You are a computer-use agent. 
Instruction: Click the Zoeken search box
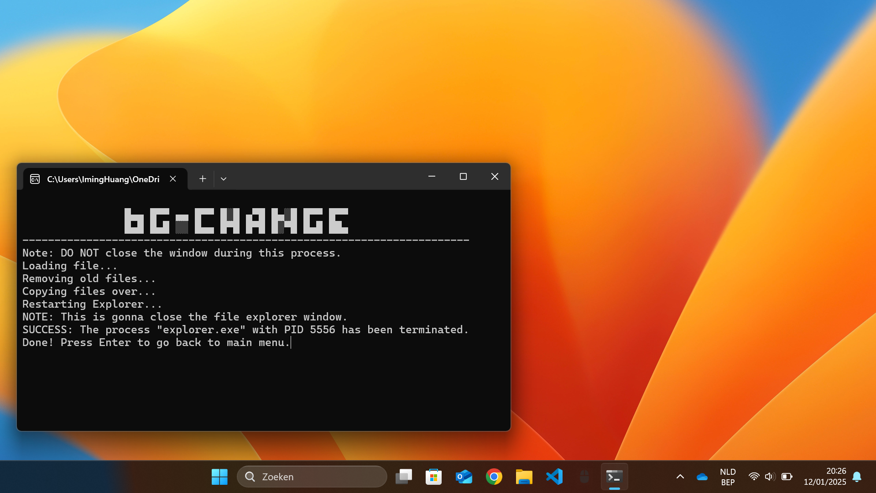(x=312, y=477)
